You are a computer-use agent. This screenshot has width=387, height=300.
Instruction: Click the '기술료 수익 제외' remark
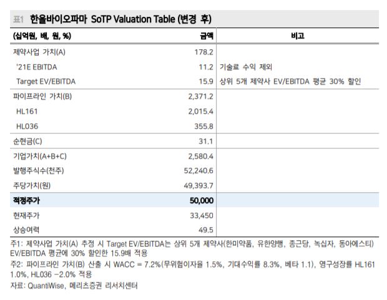pyautogui.click(x=246, y=67)
